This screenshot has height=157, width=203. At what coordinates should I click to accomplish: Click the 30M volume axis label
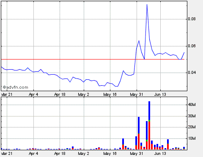click(x=192, y=116)
